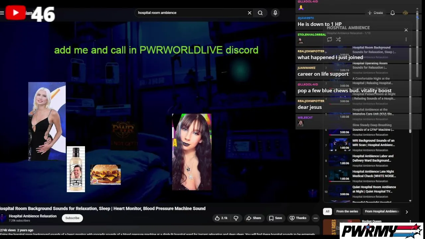Click the playlist vertical scrollbar thumb

[x=410, y=90]
